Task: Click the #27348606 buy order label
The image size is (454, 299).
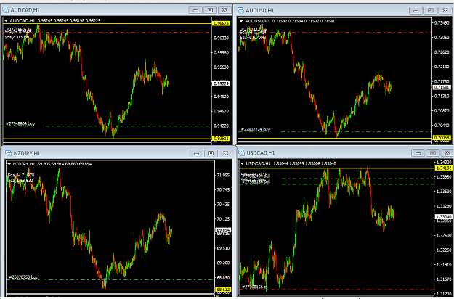Action: [x=20, y=124]
